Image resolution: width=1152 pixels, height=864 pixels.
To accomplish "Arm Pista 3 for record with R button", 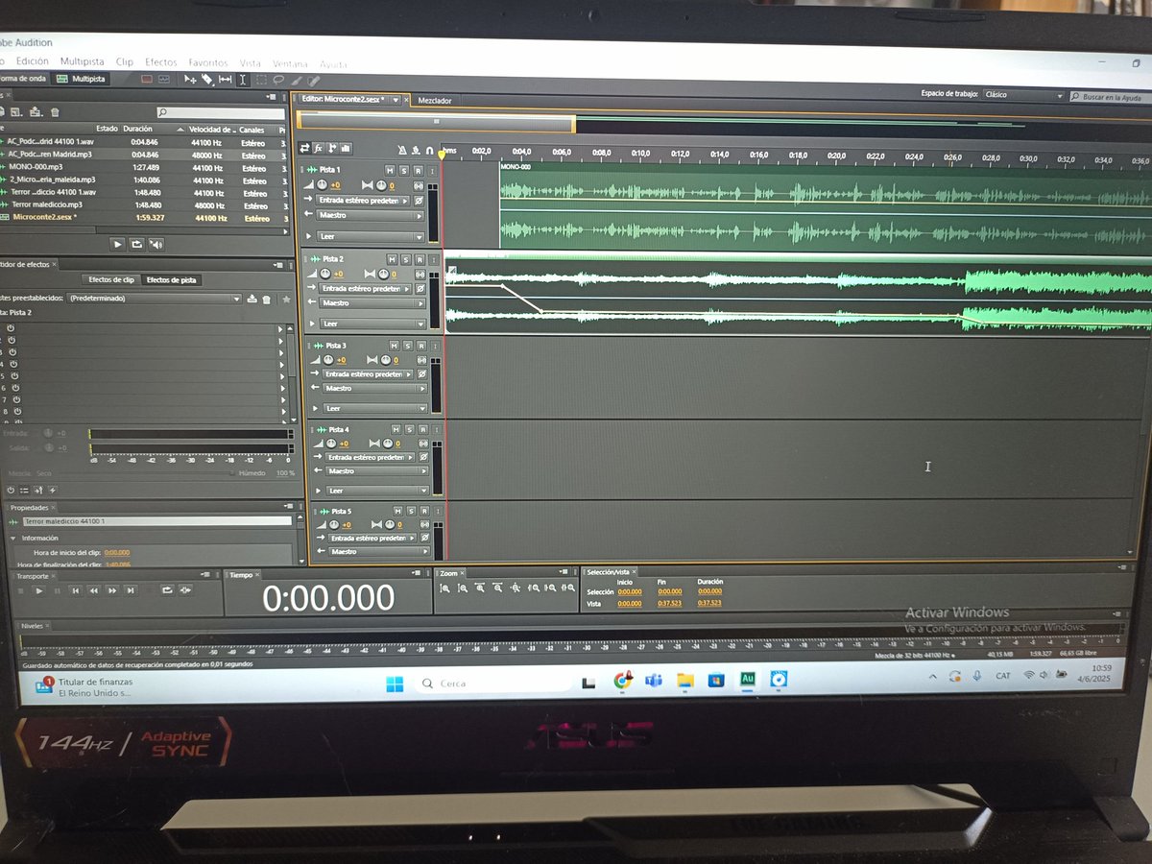I will point(420,345).
